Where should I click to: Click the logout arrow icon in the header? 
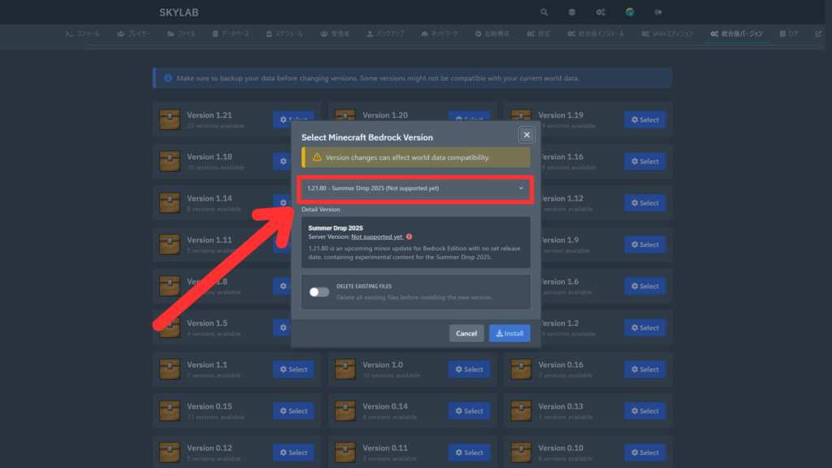(658, 12)
